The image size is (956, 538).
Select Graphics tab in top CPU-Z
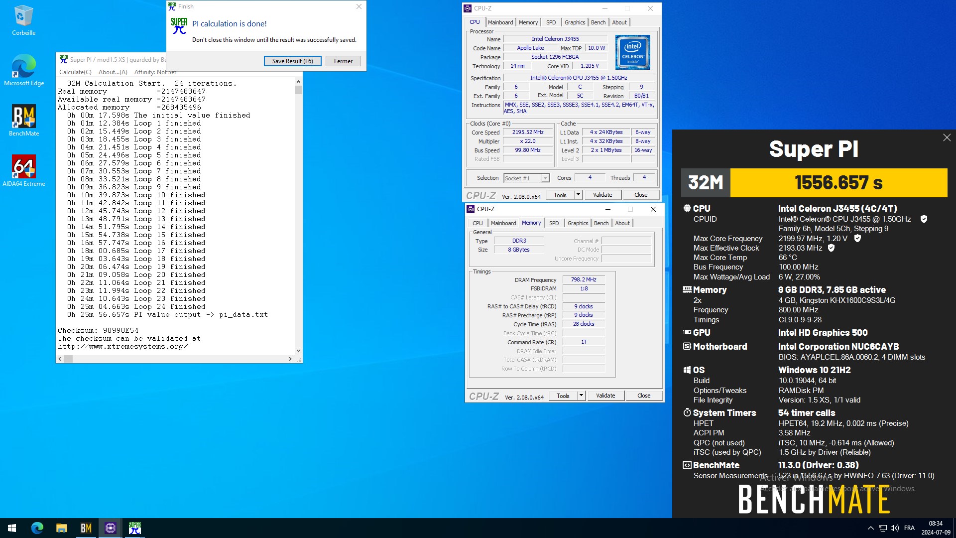(x=575, y=22)
